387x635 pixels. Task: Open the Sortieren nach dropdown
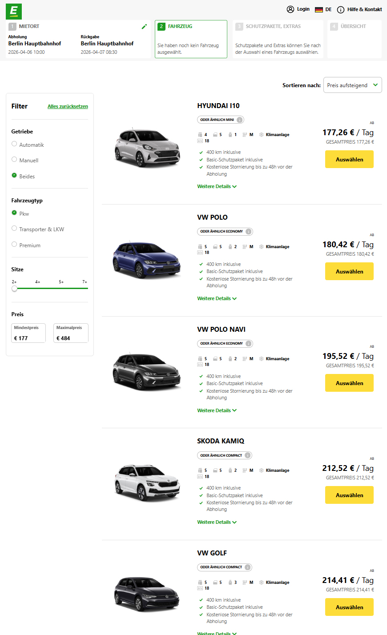point(352,85)
